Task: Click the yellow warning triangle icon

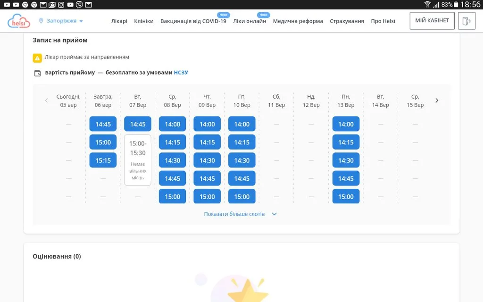Action: [37, 58]
